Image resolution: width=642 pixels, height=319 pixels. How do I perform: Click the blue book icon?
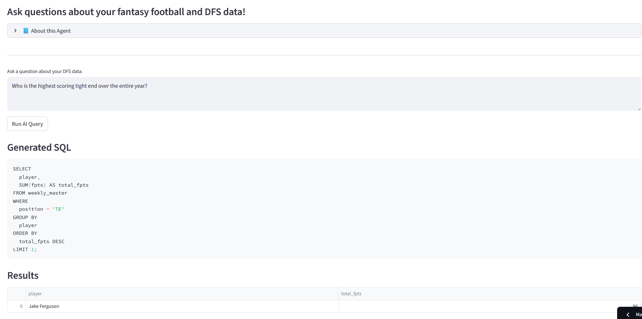point(26,31)
